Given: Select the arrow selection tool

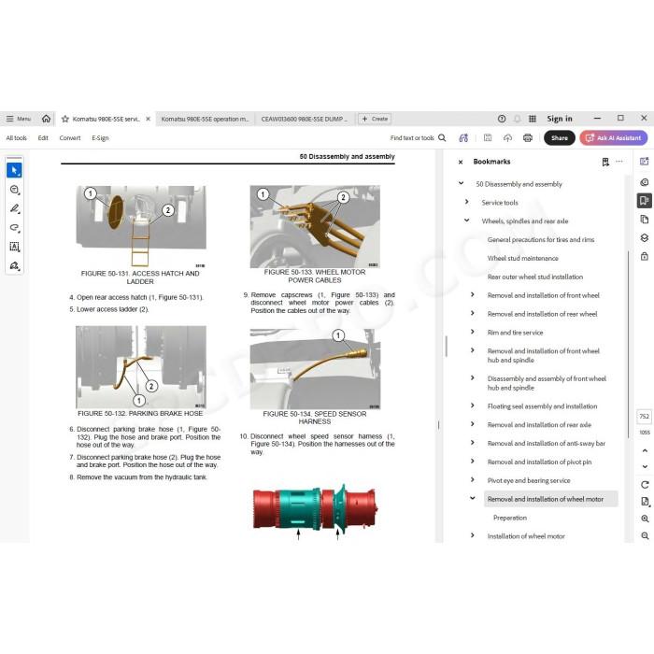Looking at the screenshot, I should click(15, 170).
